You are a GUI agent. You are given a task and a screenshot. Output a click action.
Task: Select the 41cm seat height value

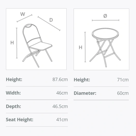pyautogui.click(x=62, y=120)
